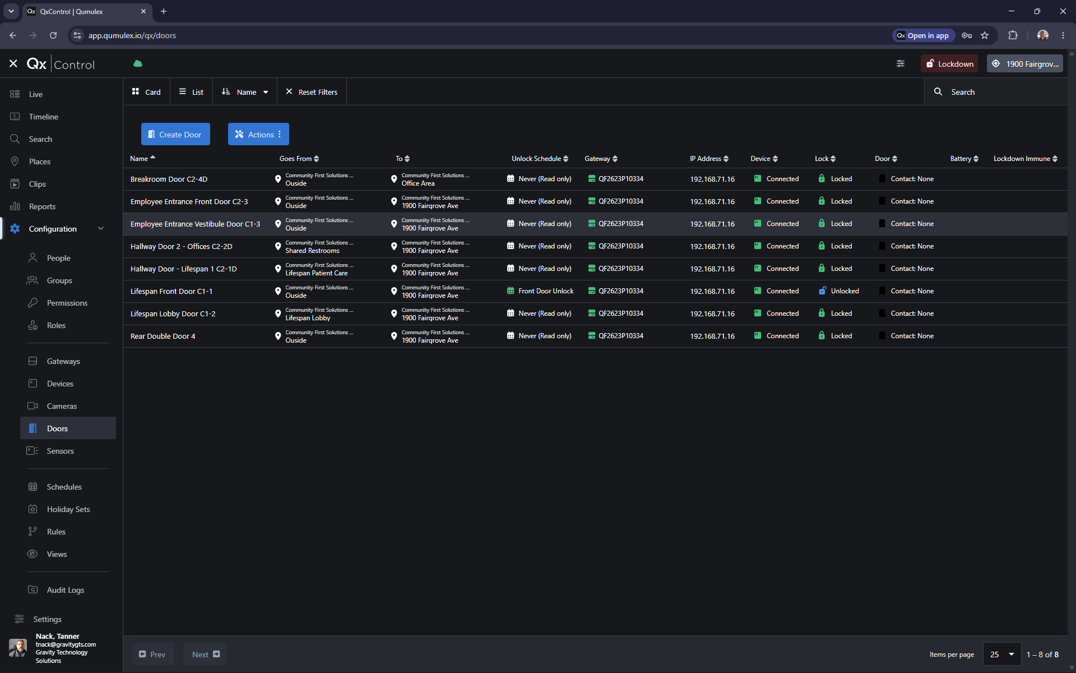Click the green cloud status icon

coord(138,64)
